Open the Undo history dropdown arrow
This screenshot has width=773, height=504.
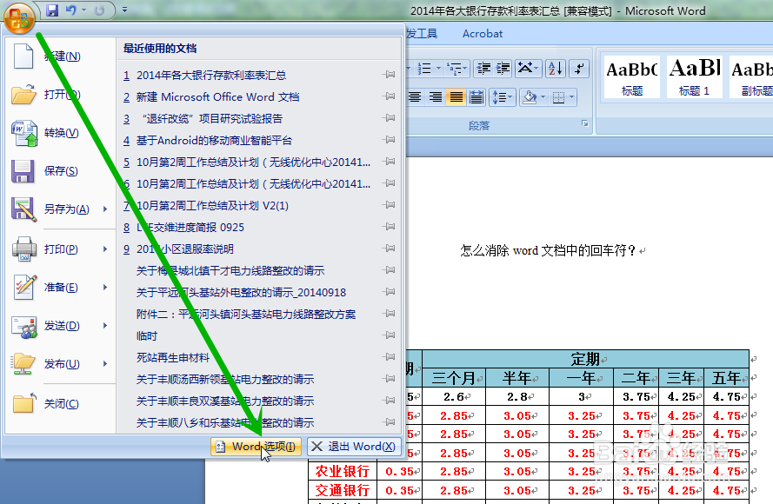(83, 10)
